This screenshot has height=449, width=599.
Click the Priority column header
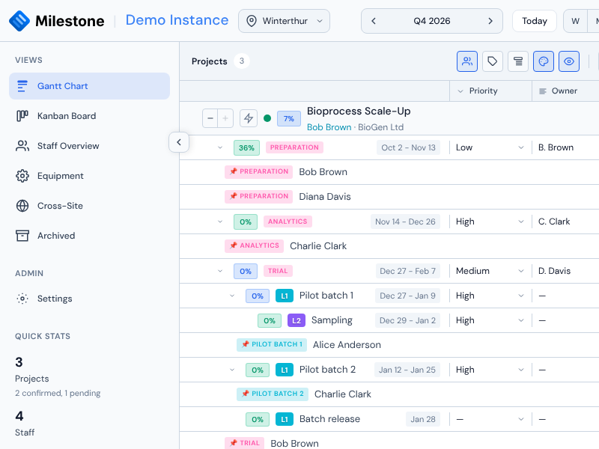(x=490, y=91)
